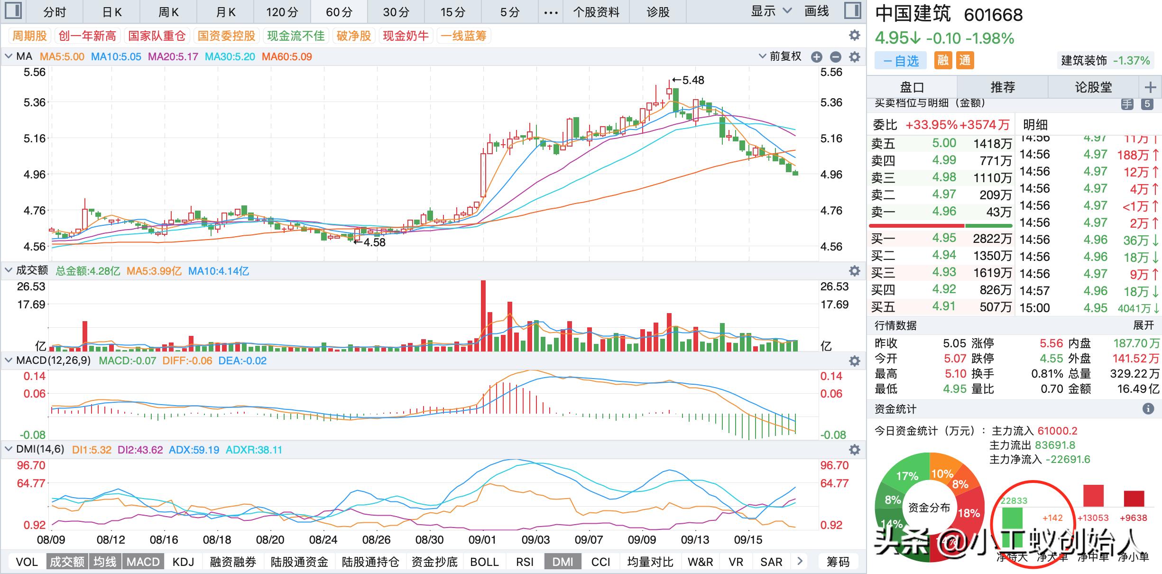1162x574 pixels.
Task: Open MA indicator settings gear
Action: [x=854, y=57]
